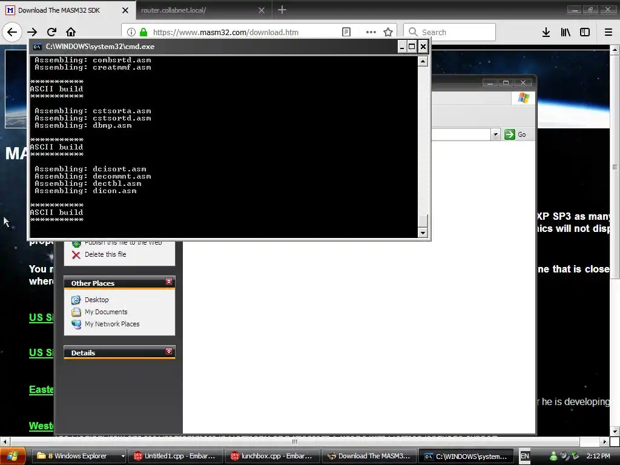Open My Network Places link
620x465 pixels.
pyautogui.click(x=112, y=324)
